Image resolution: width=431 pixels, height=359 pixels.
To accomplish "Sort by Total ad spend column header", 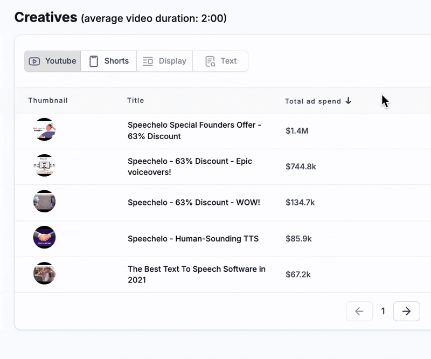I will click(313, 101).
